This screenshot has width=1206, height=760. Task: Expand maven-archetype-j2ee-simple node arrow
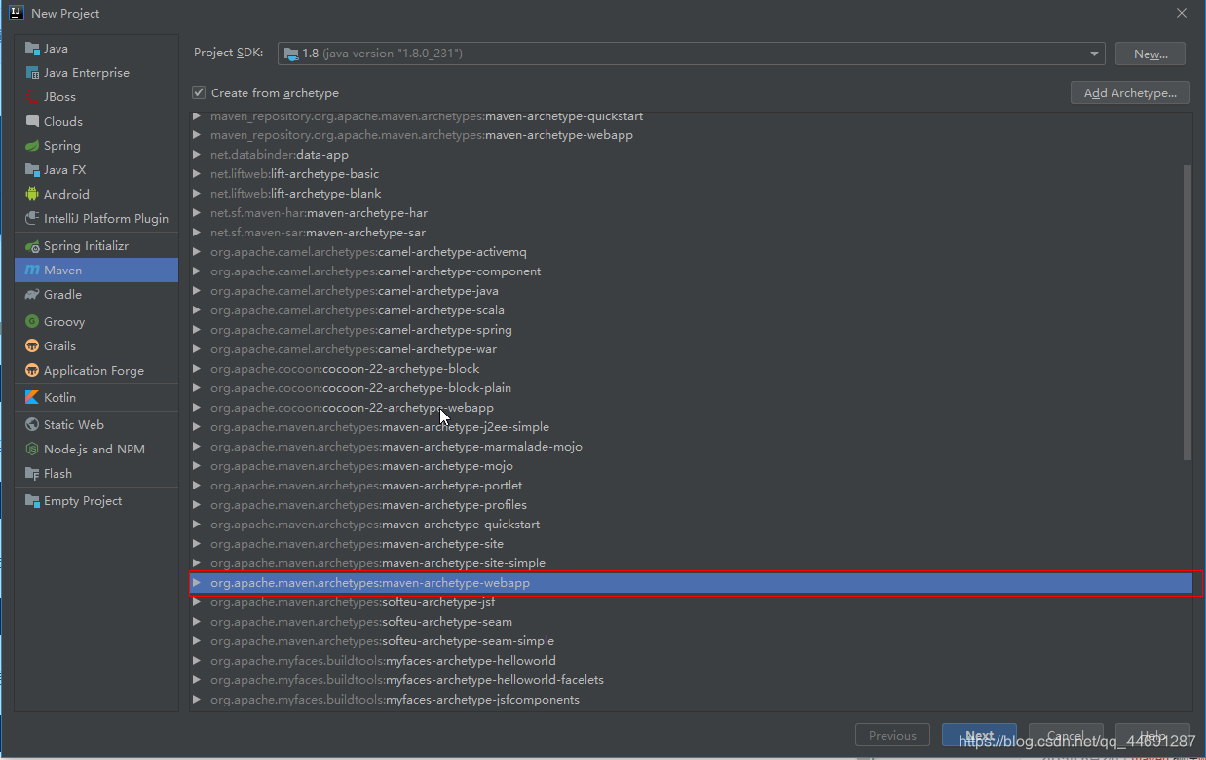click(197, 427)
